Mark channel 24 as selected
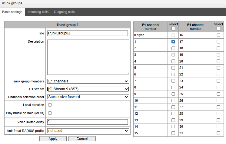 pyautogui.click(x=218, y=87)
